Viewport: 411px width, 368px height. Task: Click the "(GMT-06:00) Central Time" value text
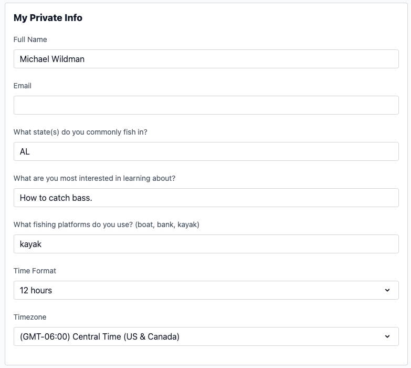pos(100,336)
